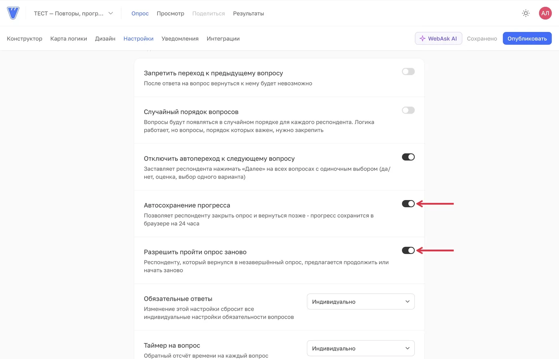Select the Настройки section

click(138, 38)
